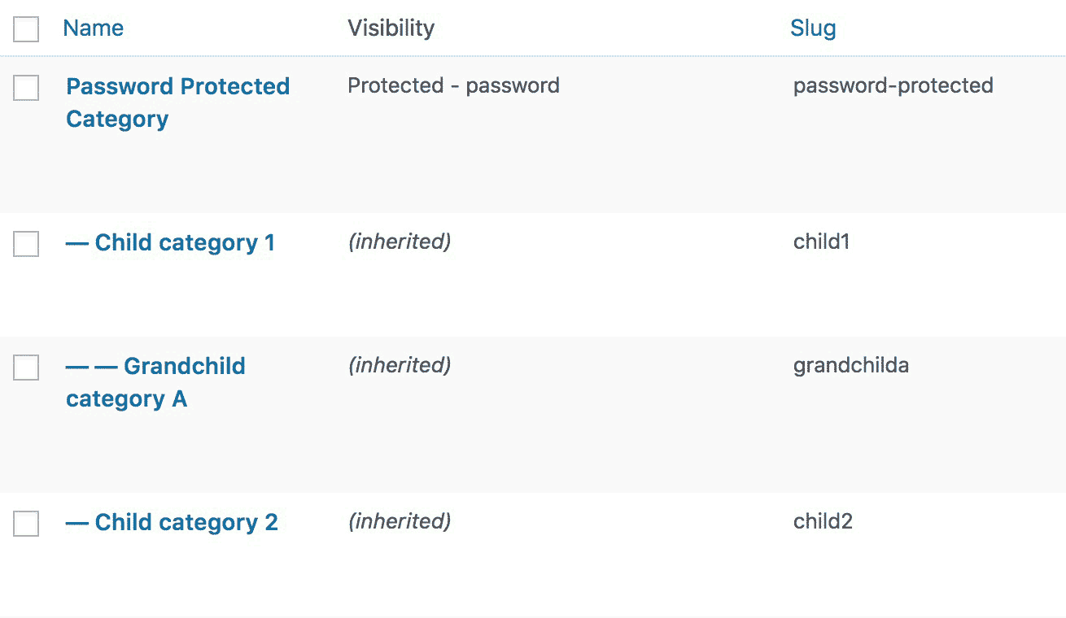Click the grandchilda slug text
The width and height of the screenshot is (1066, 618).
coord(850,365)
